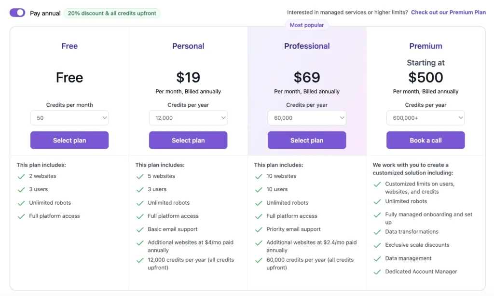This screenshot has width=494, height=296.
Task: Click the checkmark beside 10 users
Action: click(x=259, y=190)
